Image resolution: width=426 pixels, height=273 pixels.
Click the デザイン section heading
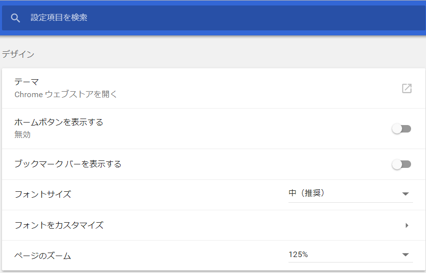pyautogui.click(x=18, y=54)
